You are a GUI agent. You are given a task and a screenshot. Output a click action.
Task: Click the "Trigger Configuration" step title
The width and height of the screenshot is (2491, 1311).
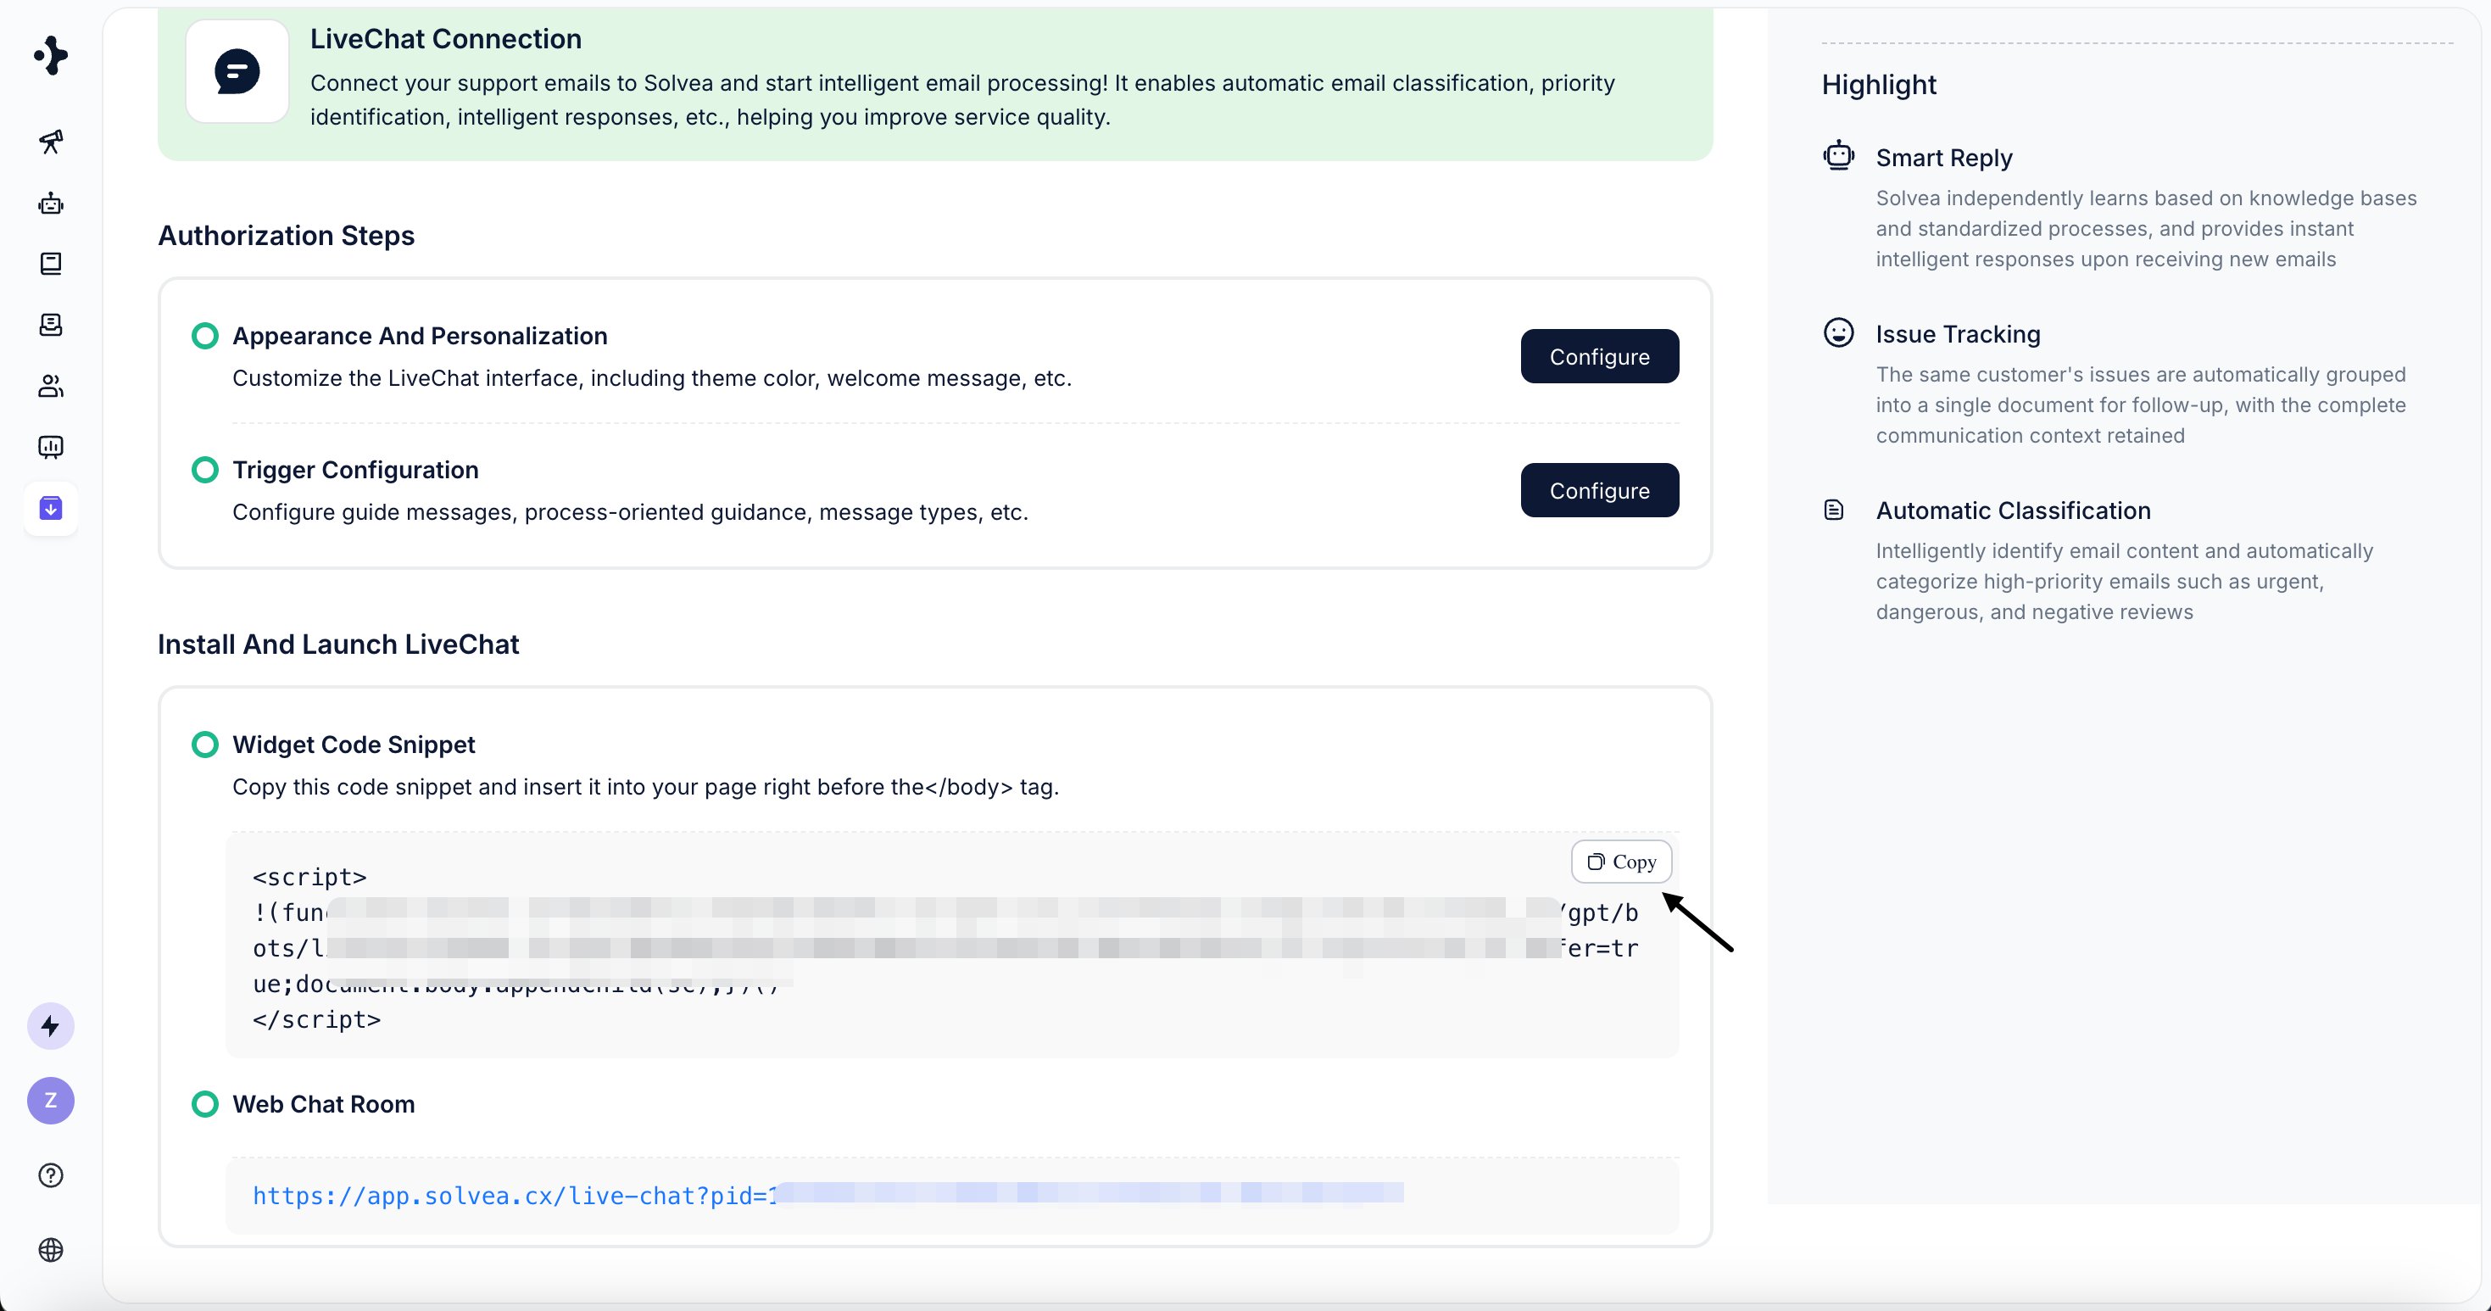click(355, 470)
